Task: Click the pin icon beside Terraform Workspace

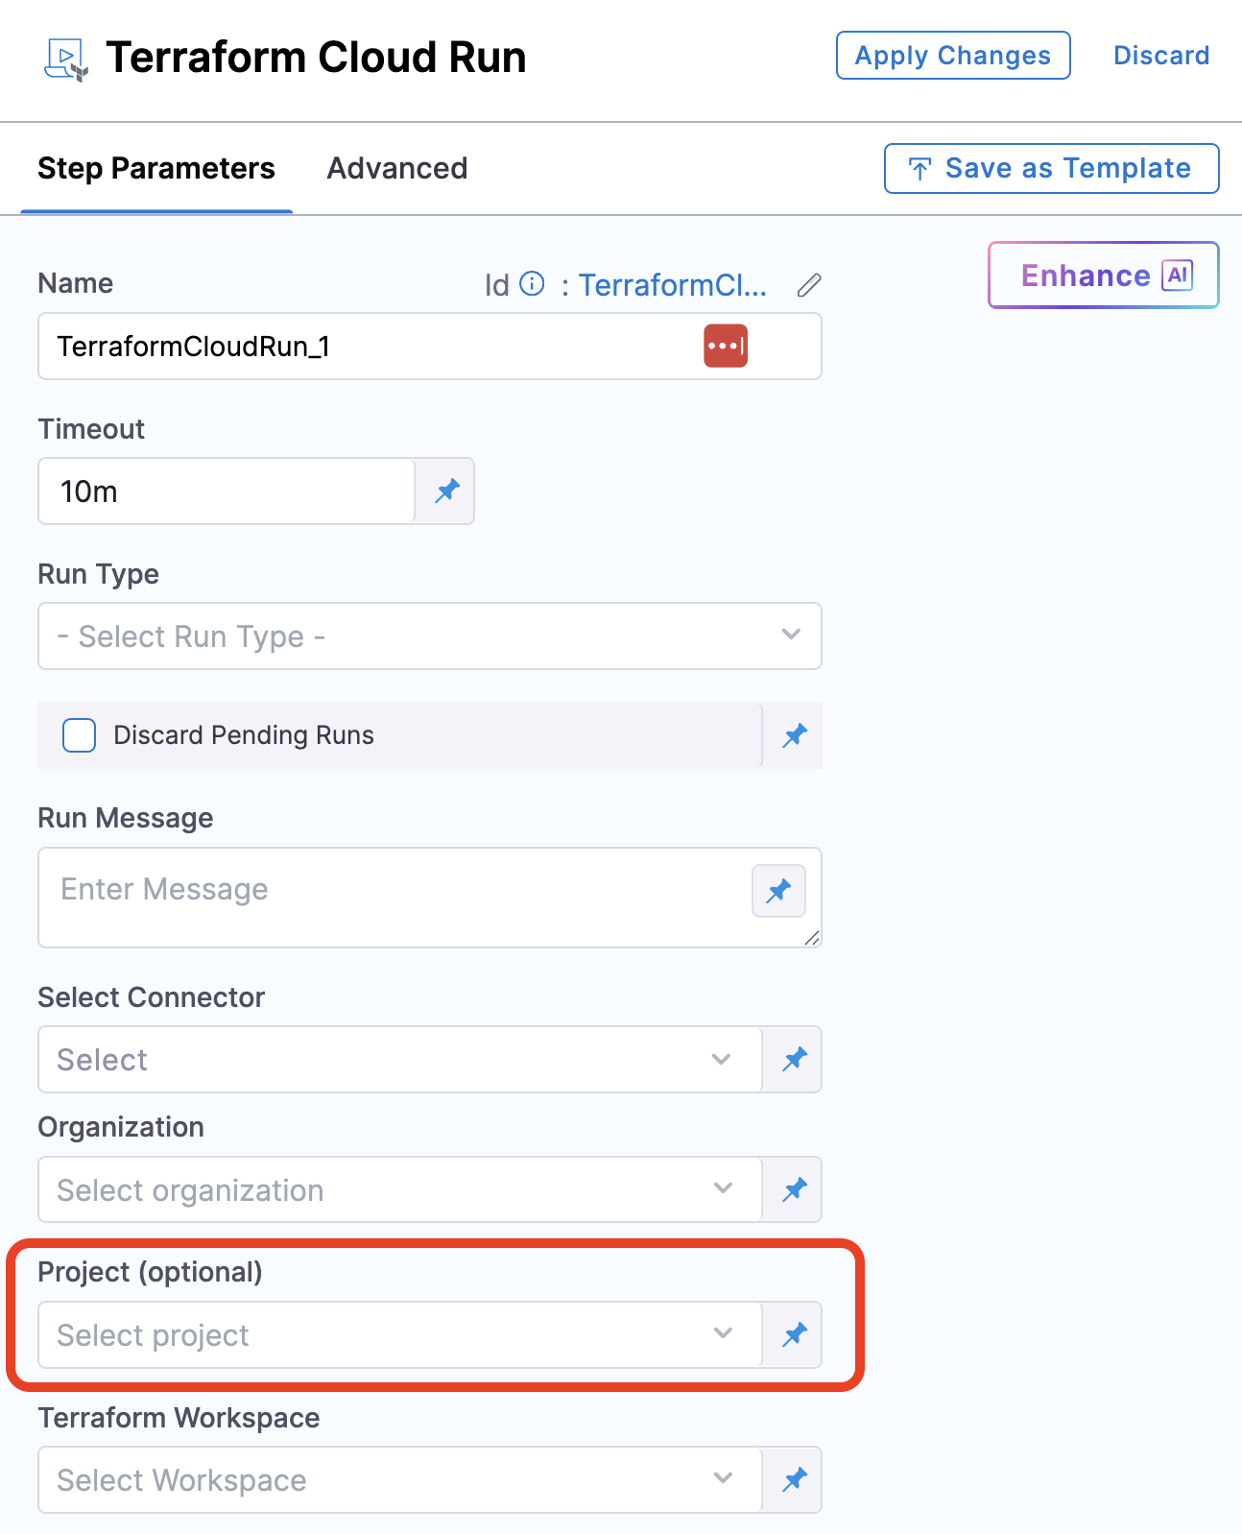Action: (794, 1480)
